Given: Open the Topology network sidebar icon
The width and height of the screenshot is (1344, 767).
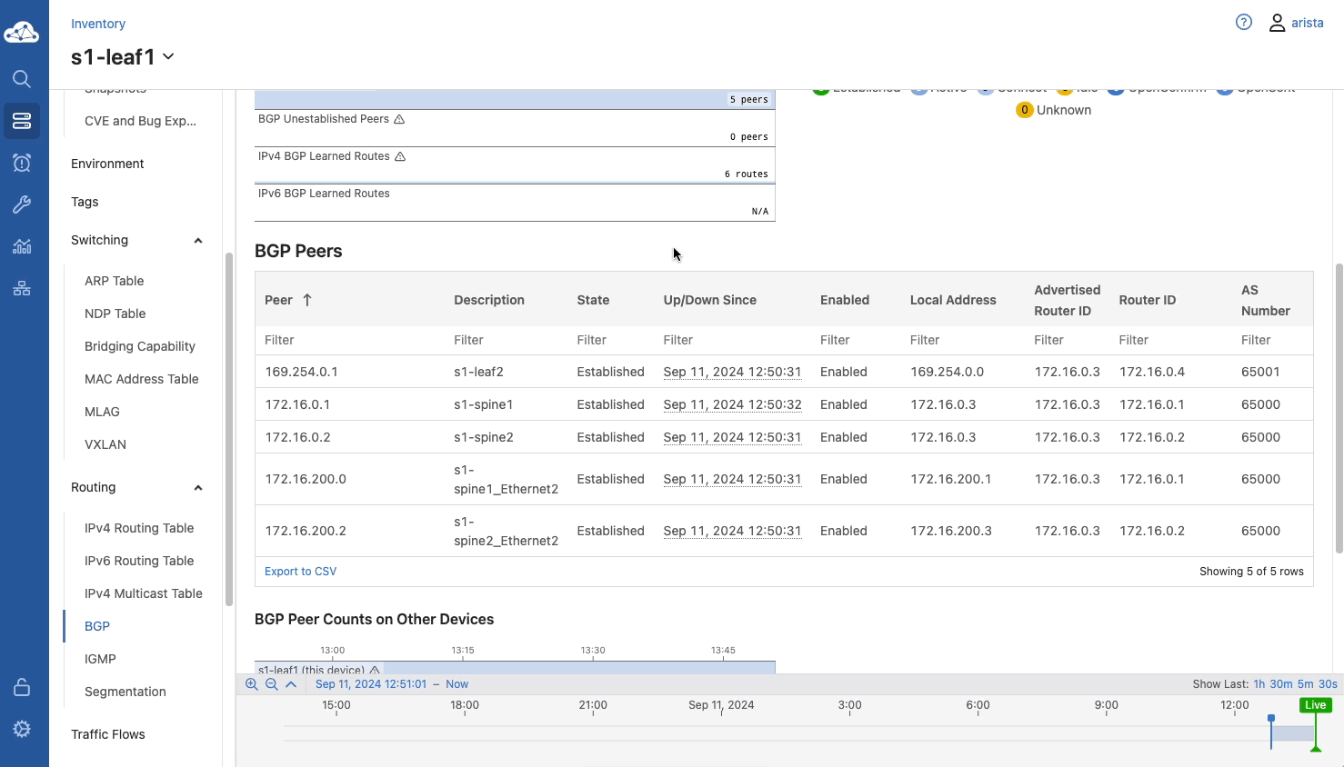Looking at the screenshot, I should [22, 289].
